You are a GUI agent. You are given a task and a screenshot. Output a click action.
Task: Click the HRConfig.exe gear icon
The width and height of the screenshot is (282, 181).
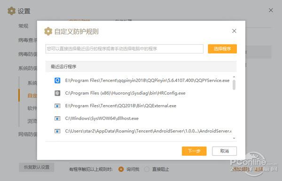pos(57,93)
